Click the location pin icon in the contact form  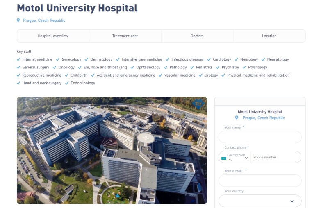pos(237,118)
